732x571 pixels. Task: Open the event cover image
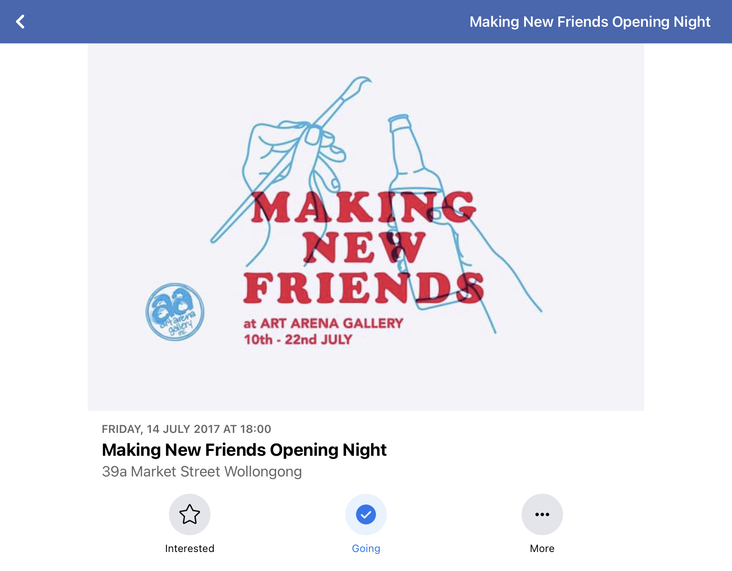coord(366,227)
